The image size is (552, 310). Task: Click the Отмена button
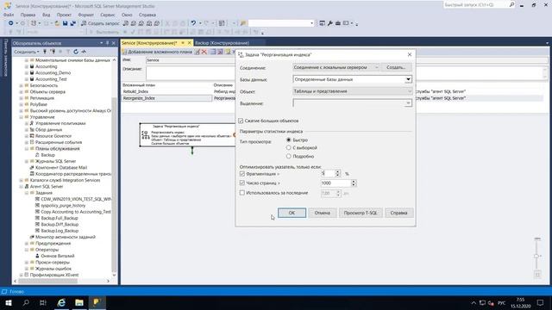322,213
